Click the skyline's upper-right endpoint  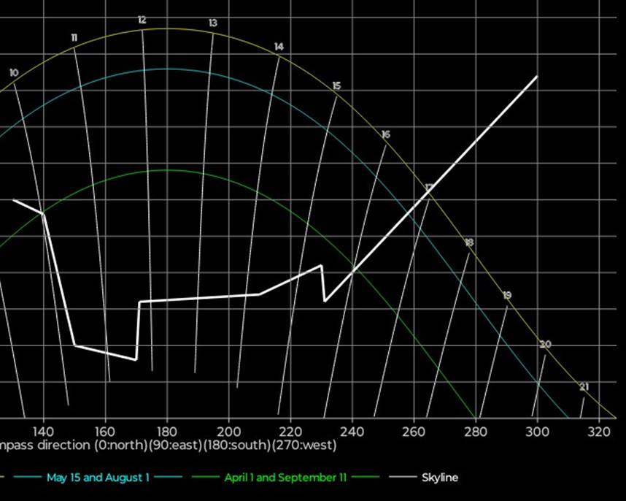tap(537, 76)
